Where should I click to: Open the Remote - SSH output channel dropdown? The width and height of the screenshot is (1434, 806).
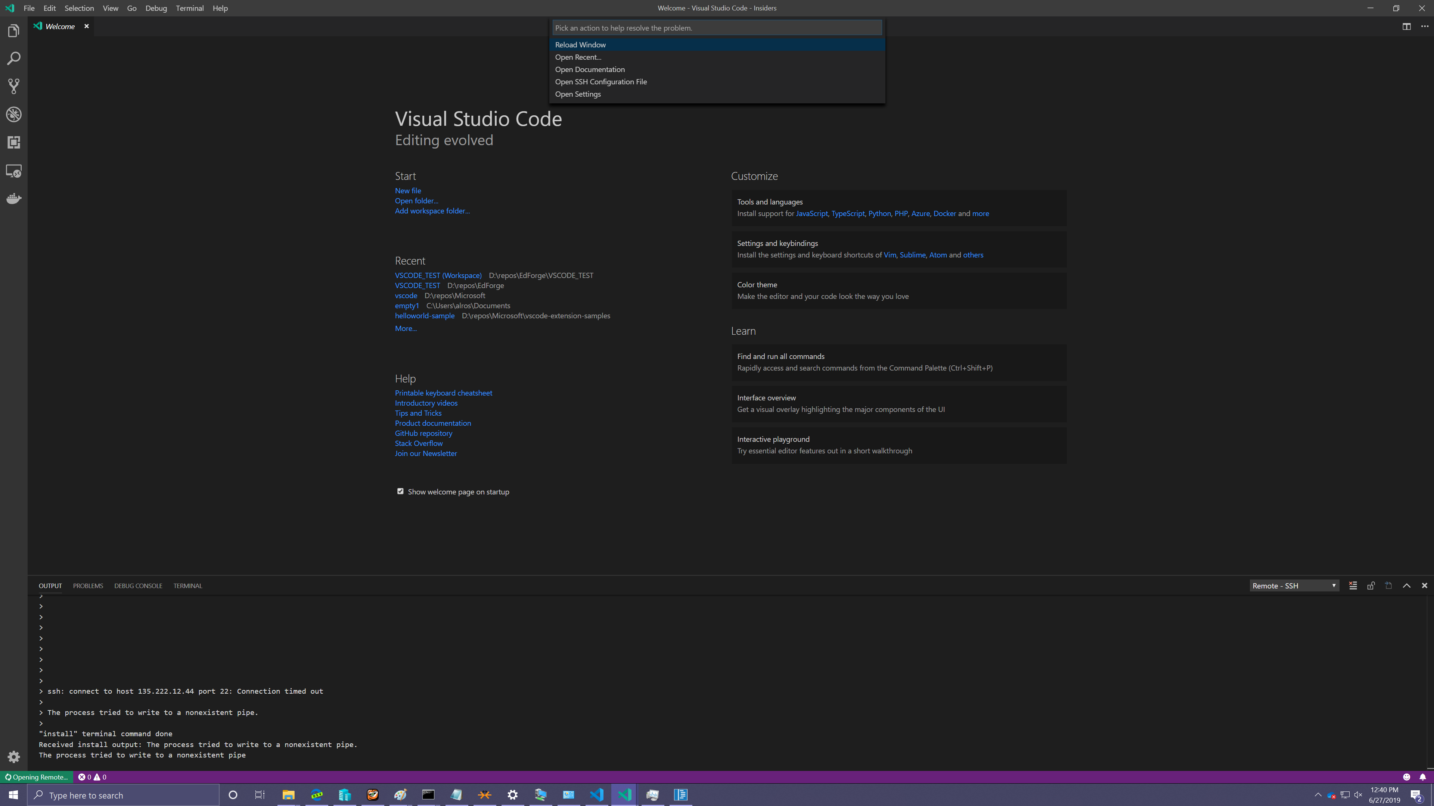(1294, 586)
